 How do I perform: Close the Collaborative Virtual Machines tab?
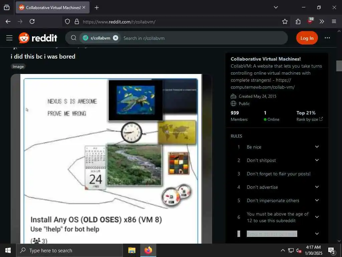coord(84,7)
